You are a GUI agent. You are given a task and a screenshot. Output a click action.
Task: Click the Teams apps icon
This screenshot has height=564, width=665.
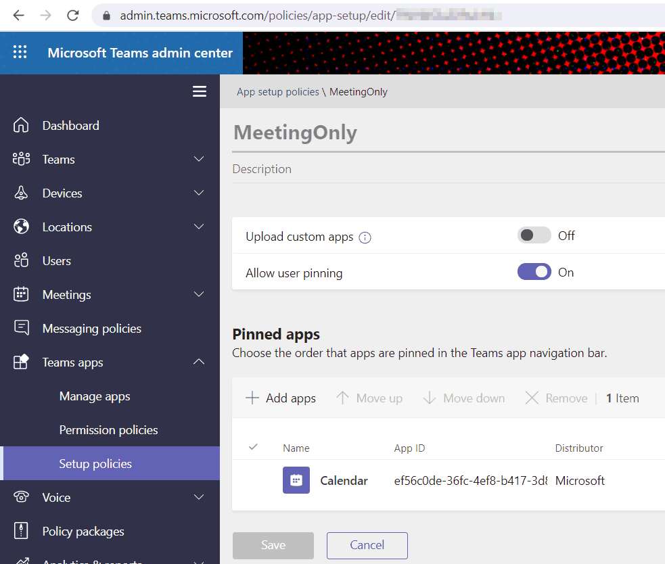21,362
